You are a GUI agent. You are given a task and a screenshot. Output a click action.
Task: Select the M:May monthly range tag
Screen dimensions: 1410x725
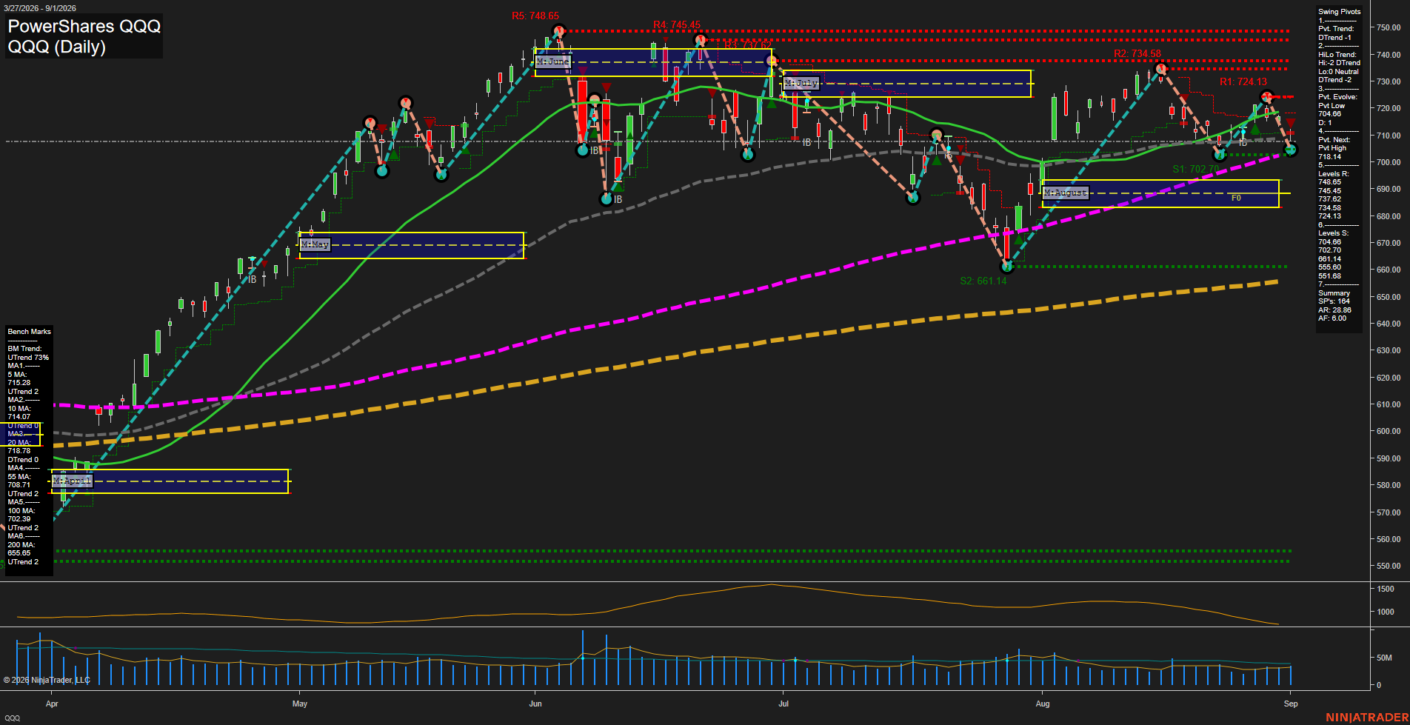315,244
